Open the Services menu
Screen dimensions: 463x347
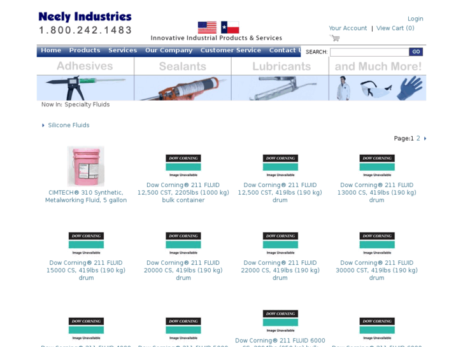[122, 50]
